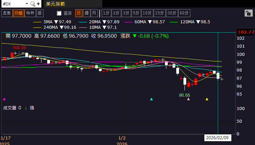Click the cyan triangle marker

click(x=152, y=99)
